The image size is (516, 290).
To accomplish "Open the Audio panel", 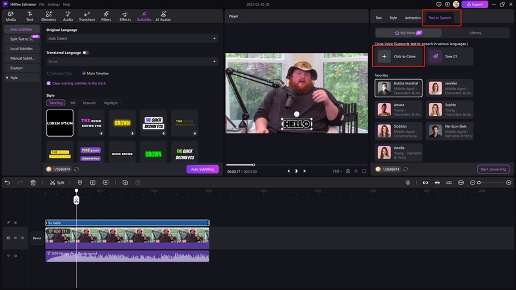I will click(x=68, y=16).
